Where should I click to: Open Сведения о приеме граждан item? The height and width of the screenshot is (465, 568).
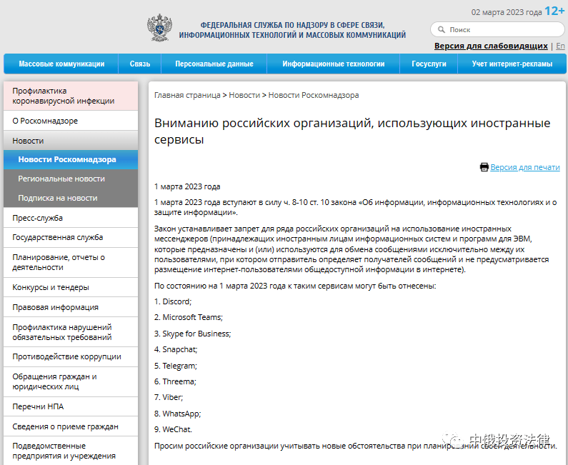click(x=71, y=426)
